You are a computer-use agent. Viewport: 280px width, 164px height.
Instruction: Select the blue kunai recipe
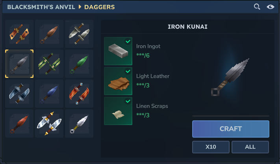click(x=49, y=94)
